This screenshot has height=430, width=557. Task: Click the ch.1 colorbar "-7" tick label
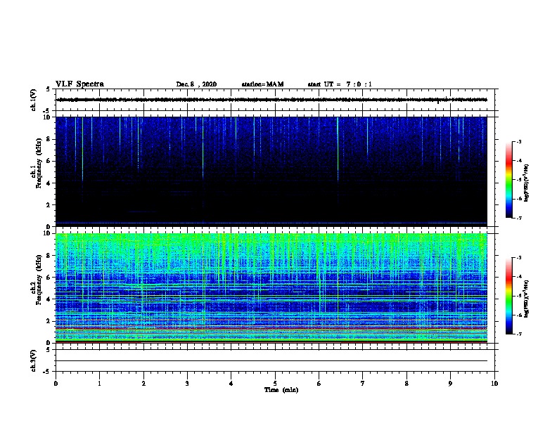coord(518,218)
